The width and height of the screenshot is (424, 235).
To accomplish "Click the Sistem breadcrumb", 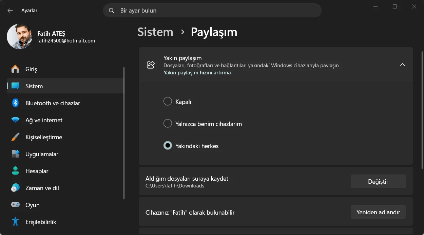I will pyautogui.click(x=155, y=32).
